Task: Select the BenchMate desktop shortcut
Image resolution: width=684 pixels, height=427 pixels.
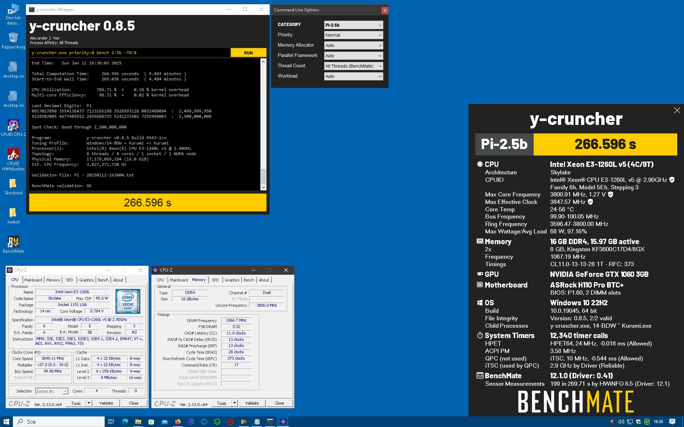Action: click(13, 245)
